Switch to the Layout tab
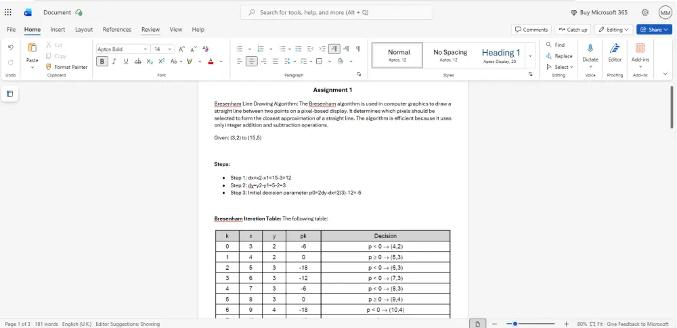 click(x=84, y=29)
